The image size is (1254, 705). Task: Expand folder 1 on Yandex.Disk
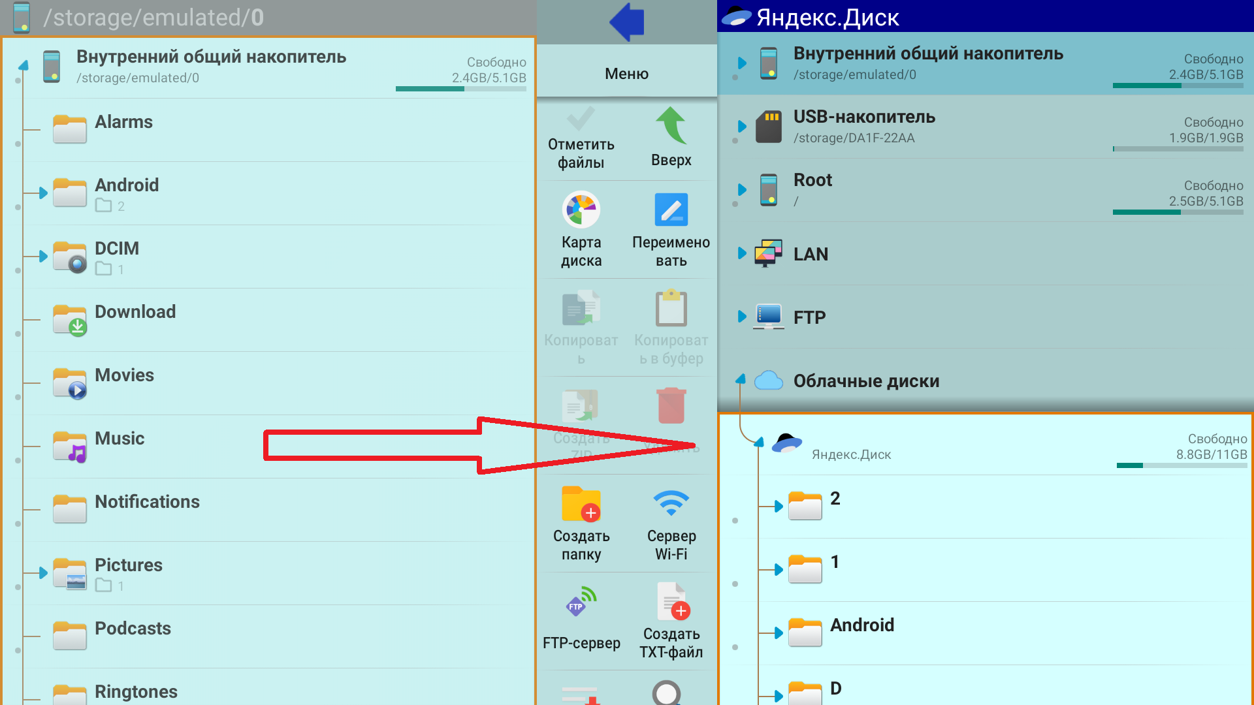point(779,569)
